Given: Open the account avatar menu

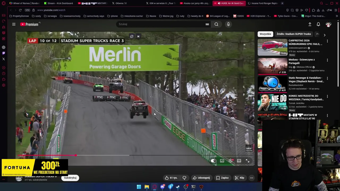Looking at the screenshot, I should (329, 24).
